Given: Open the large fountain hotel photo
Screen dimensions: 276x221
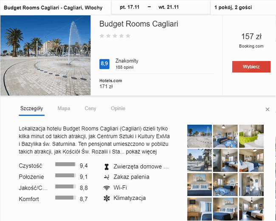Looking at the screenshot, I should 45,55.
